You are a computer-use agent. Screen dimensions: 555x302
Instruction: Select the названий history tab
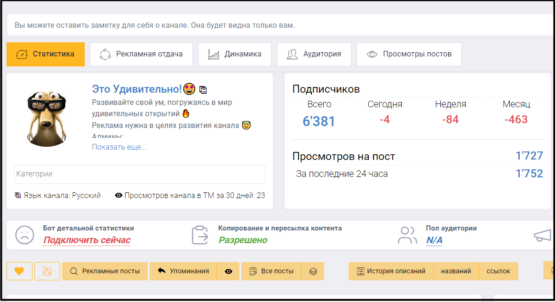tap(456, 271)
